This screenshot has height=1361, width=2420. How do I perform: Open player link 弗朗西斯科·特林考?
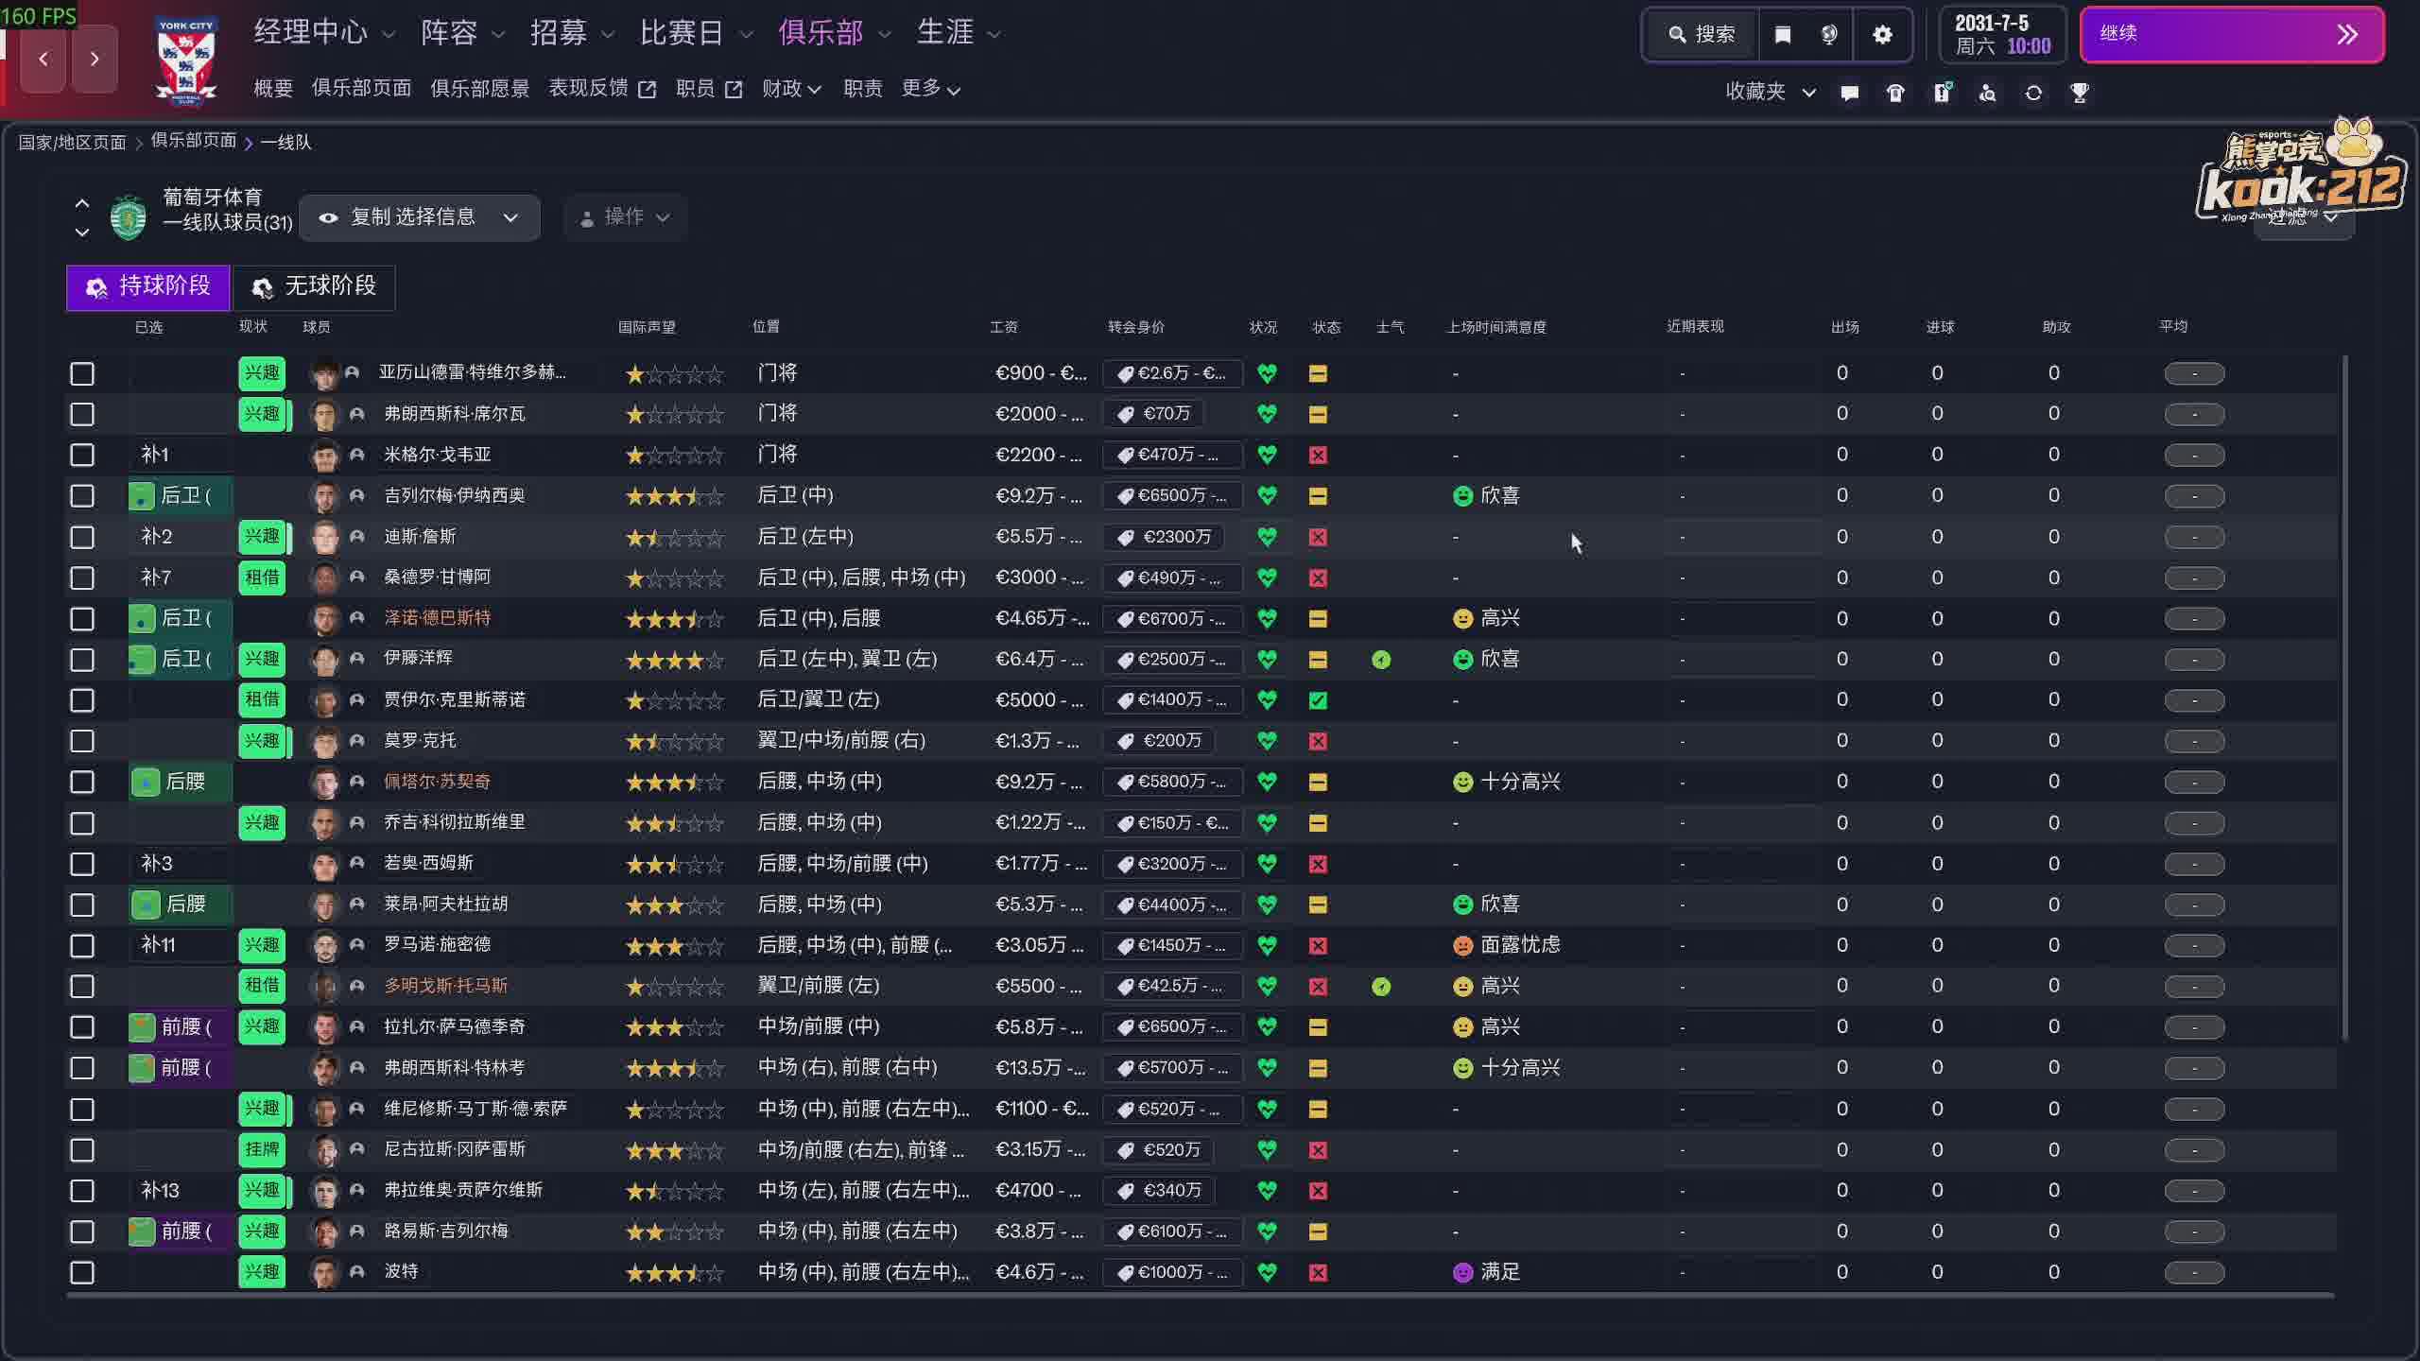454,1068
